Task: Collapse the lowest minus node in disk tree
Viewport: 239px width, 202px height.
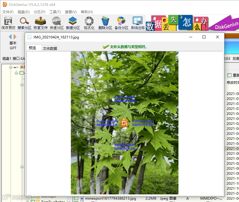Action: pos(22,167)
